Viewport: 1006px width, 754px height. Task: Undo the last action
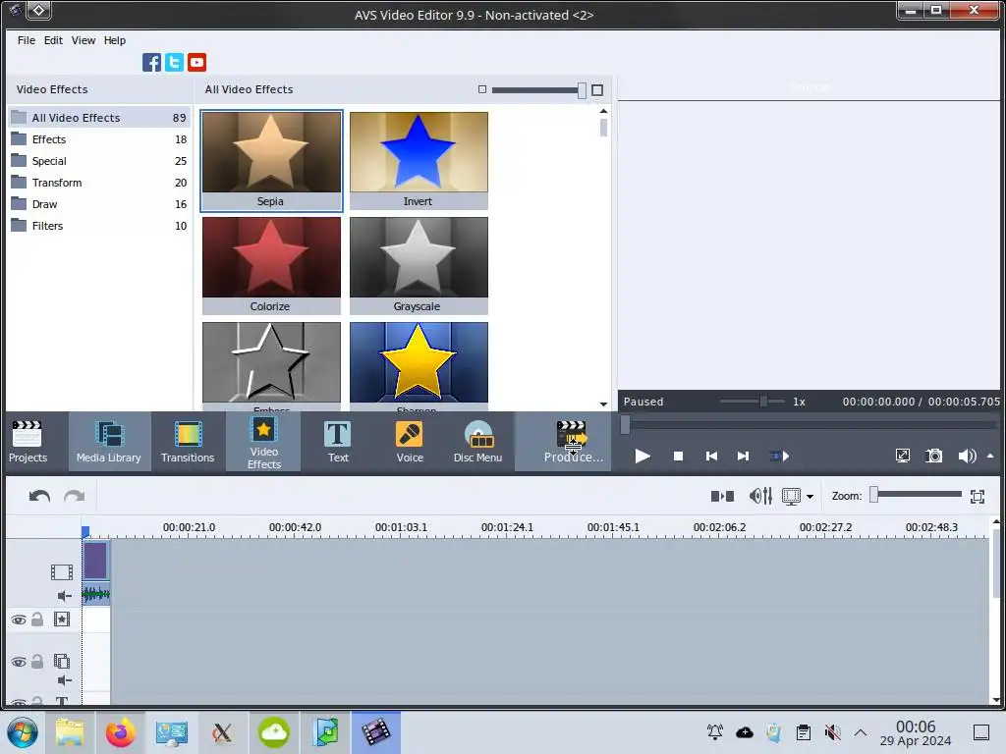39,496
